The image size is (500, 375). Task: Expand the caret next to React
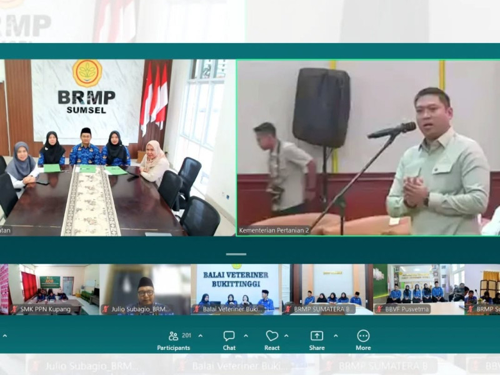tap(286, 336)
